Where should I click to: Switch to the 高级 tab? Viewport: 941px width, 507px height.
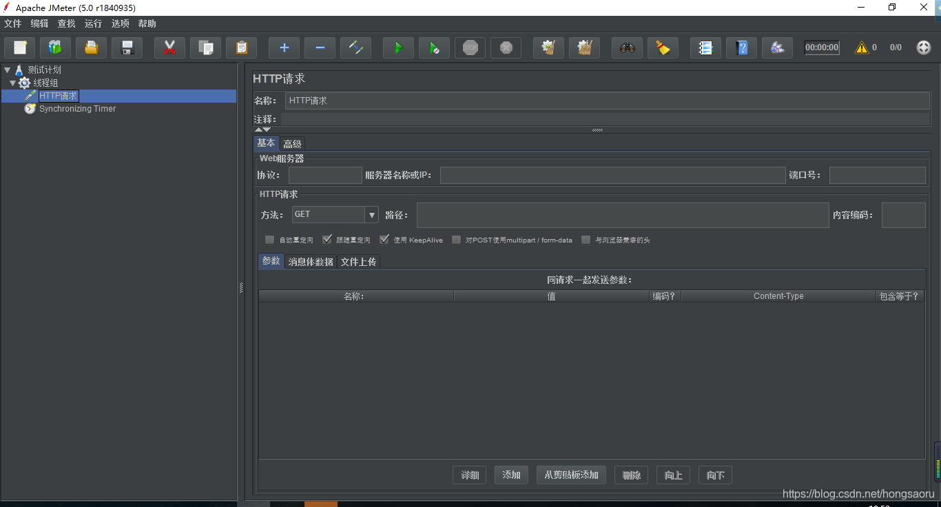[x=292, y=144]
